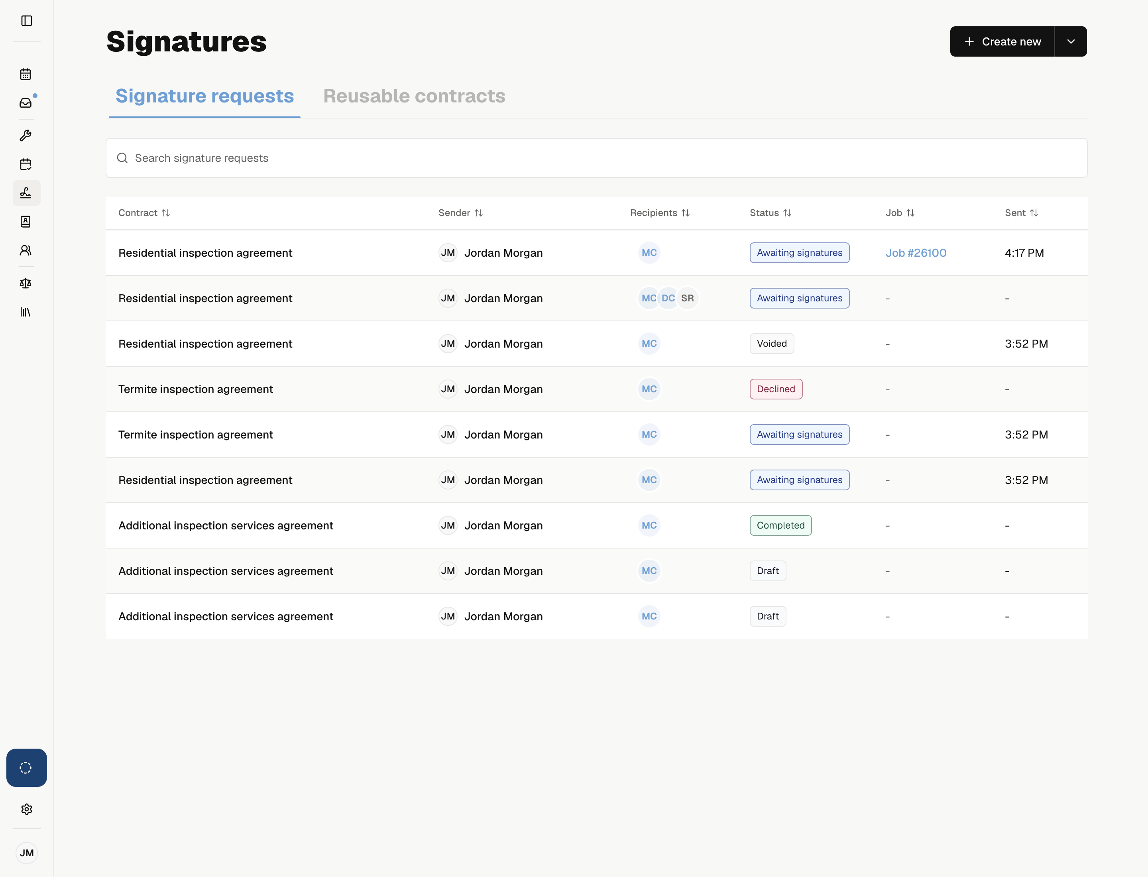1148x877 pixels.
Task: Click the Voided status badge
Action: coord(772,344)
